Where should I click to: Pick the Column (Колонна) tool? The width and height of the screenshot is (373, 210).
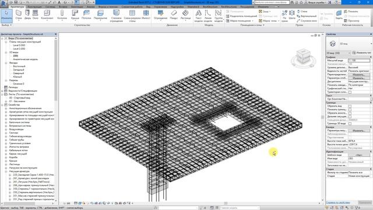click(62, 15)
